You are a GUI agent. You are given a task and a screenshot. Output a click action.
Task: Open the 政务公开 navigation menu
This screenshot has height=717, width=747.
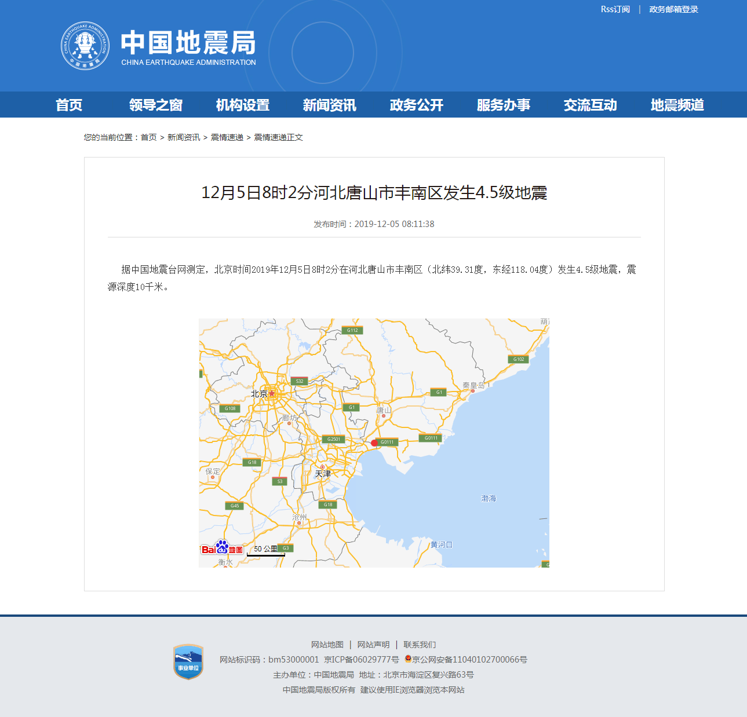415,105
